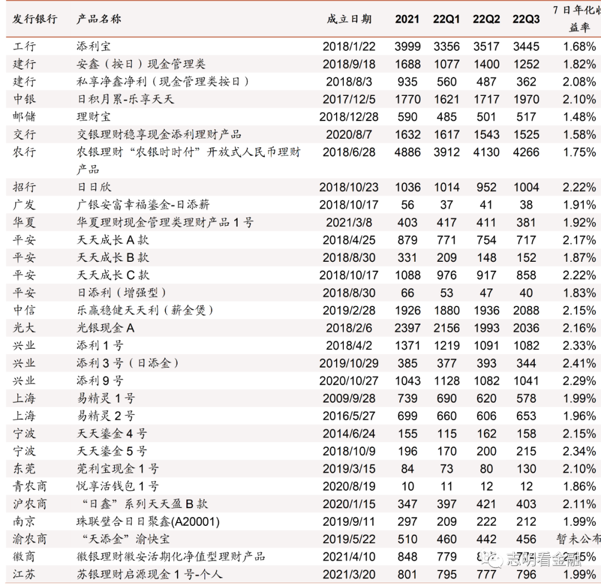The width and height of the screenshot is (601, 586).
Task: Select the 沪农商 bank cell
Action: [29, 504]
